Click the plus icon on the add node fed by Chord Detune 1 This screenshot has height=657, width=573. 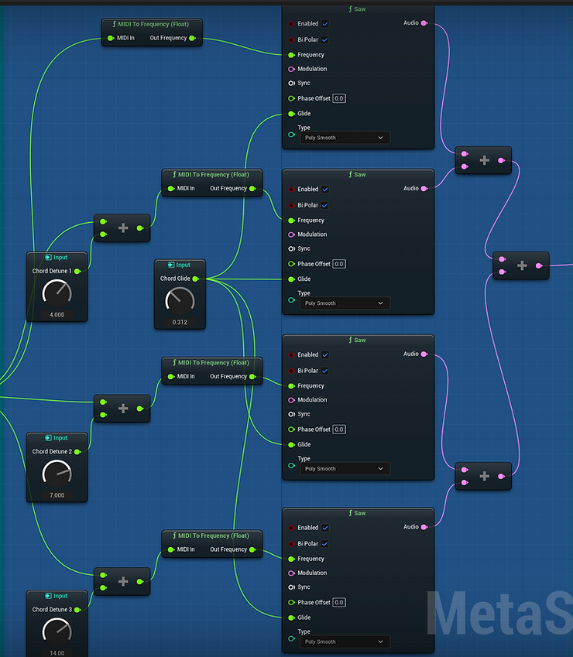tap(123, 228)
